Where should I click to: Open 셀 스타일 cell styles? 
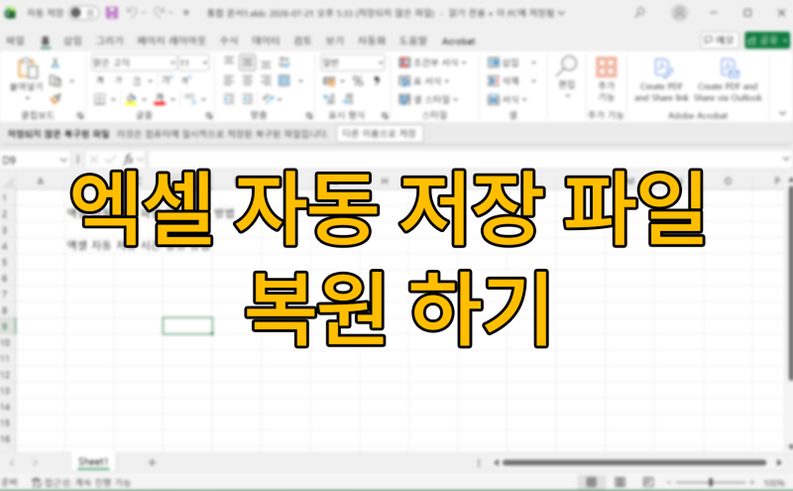[x=428, y=99]
